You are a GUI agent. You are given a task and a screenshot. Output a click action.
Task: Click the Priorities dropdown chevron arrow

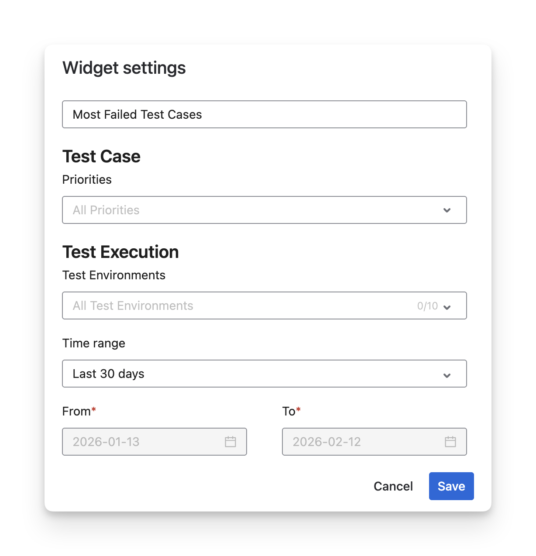pyautogui.click(x=447, y=210)
